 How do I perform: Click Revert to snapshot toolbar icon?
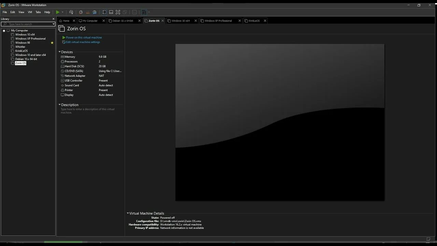(88, 12)
